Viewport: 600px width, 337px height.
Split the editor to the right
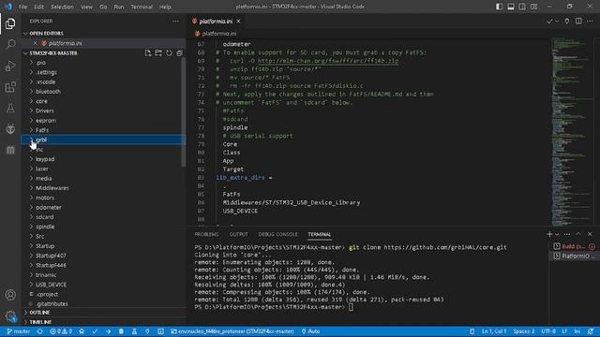(578, 22)
